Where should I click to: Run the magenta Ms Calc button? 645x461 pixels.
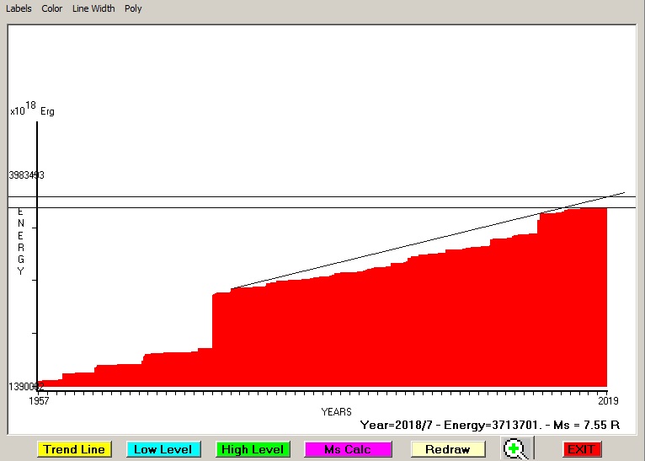tap(347, 449)
